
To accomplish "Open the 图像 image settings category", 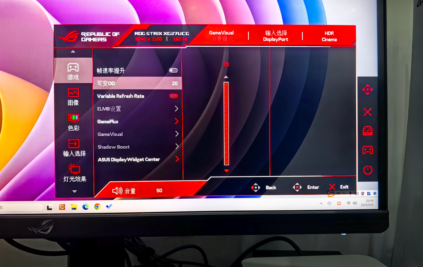I will pos(73,97).
